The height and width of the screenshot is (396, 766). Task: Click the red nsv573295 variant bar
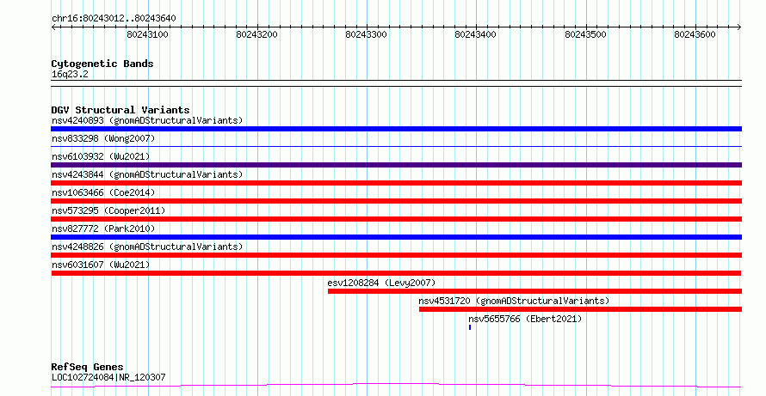click(396, 219)
